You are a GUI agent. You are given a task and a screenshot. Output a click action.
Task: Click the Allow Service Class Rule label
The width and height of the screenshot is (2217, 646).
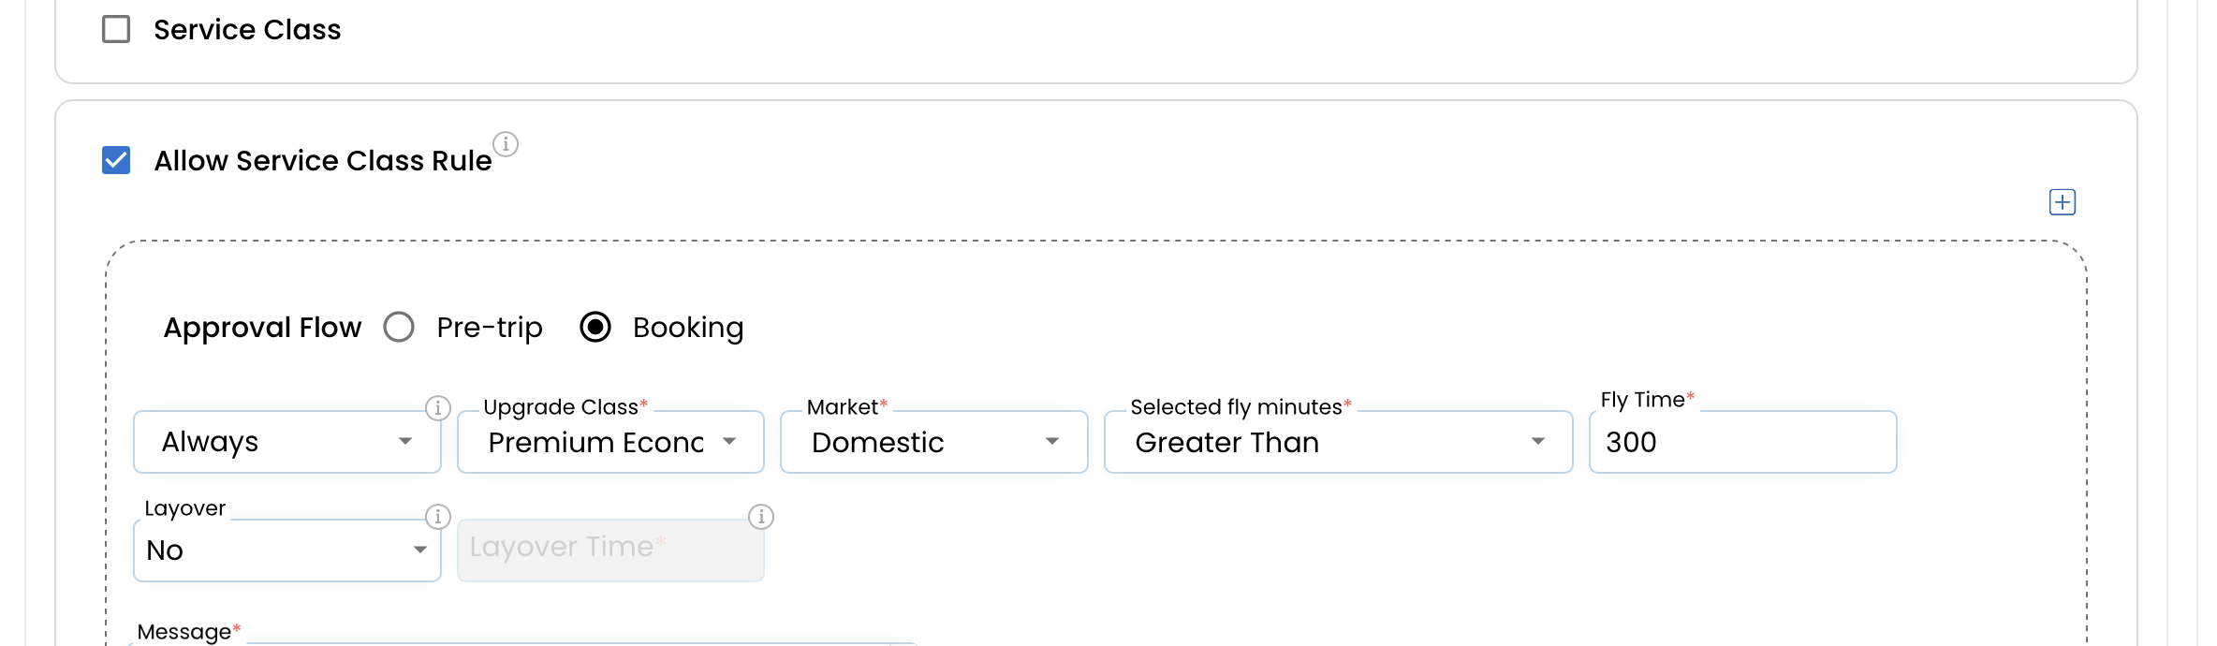(323, 161)
